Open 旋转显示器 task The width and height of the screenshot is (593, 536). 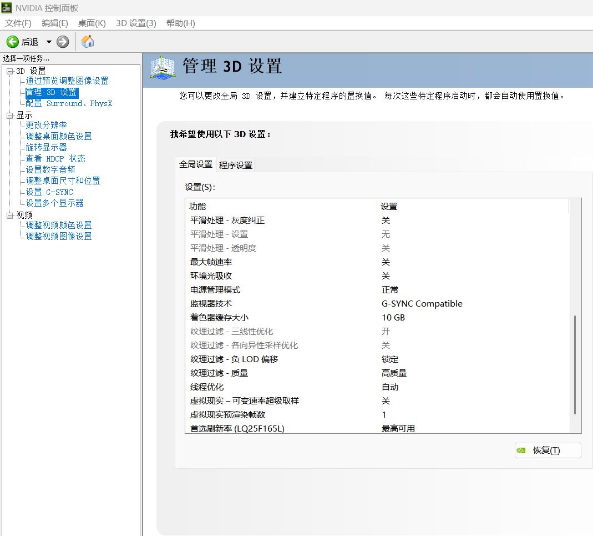[46, 147]
